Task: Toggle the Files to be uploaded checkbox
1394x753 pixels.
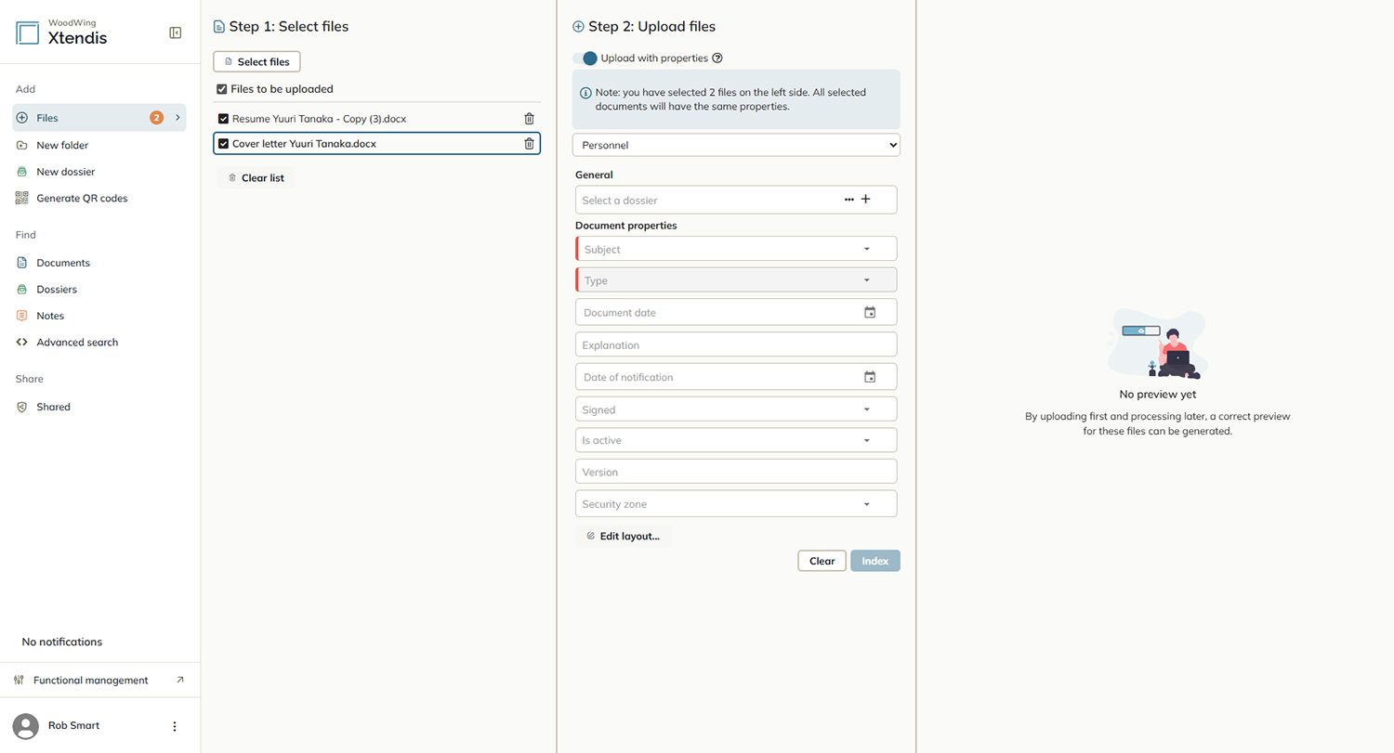Action: (221, 89)
